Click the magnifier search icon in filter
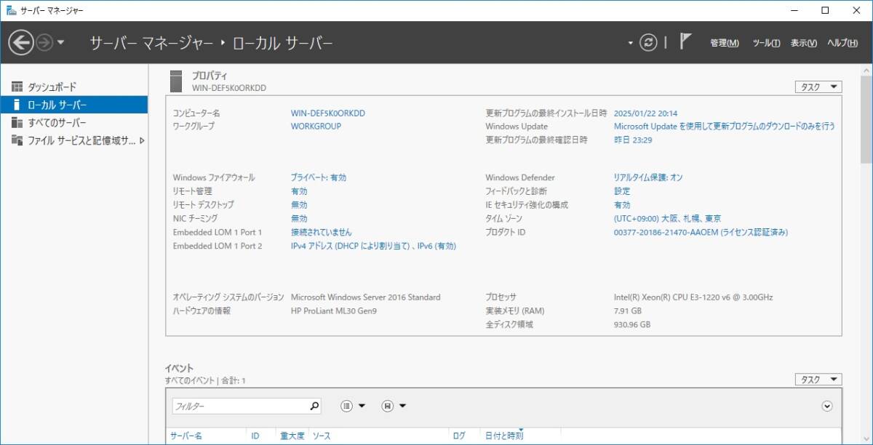The image size is (873, 445). pyautogui.click(x=314, y=406)
